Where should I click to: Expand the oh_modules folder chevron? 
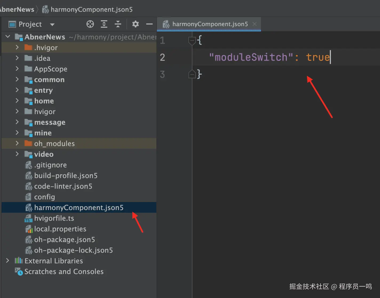click(x=17, y=143)
